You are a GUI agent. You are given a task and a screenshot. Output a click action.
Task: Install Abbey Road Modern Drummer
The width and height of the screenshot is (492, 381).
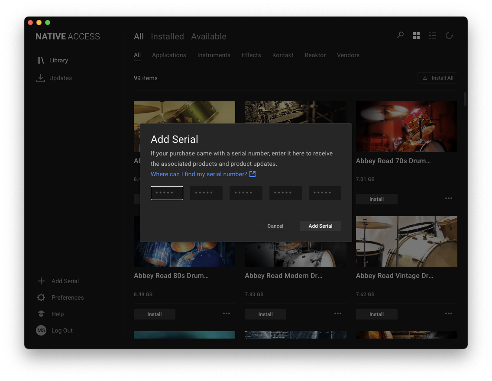tap(265, 314)
